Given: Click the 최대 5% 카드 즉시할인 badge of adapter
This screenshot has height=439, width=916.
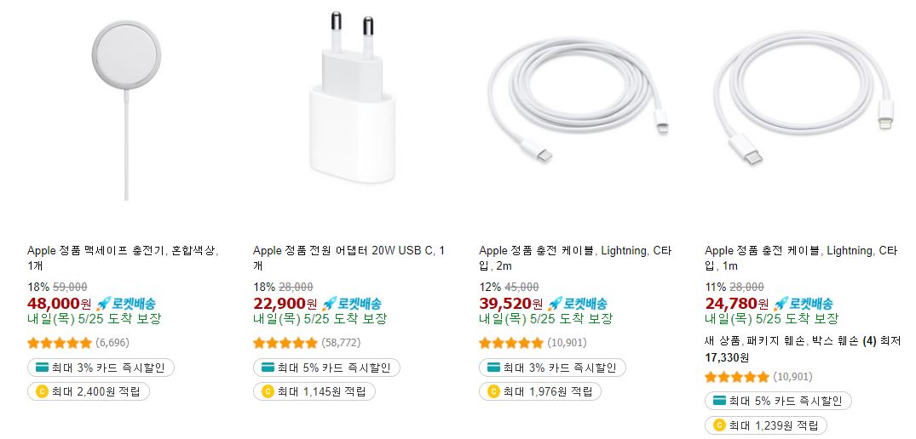Looking at the screenshot, I should [x=326, y=368].
